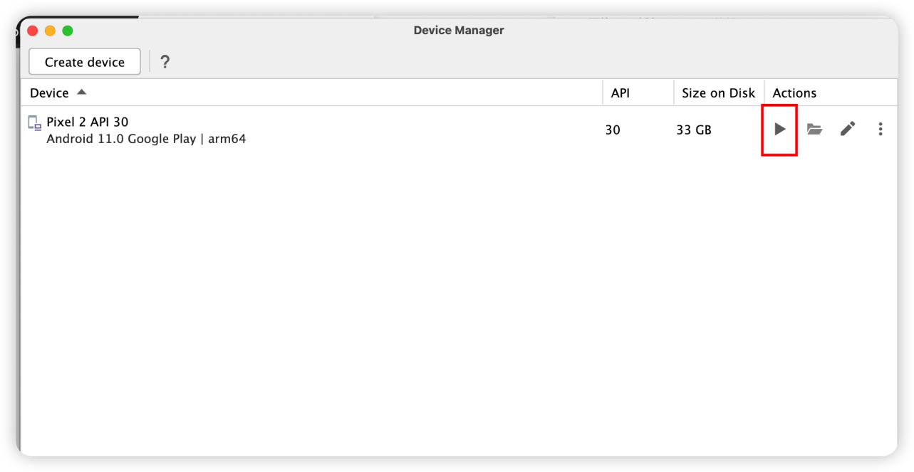This screenshot has width=914, height=472.
Task: Edit the Pixel 2 API 30 device
Action: [847, 129]
